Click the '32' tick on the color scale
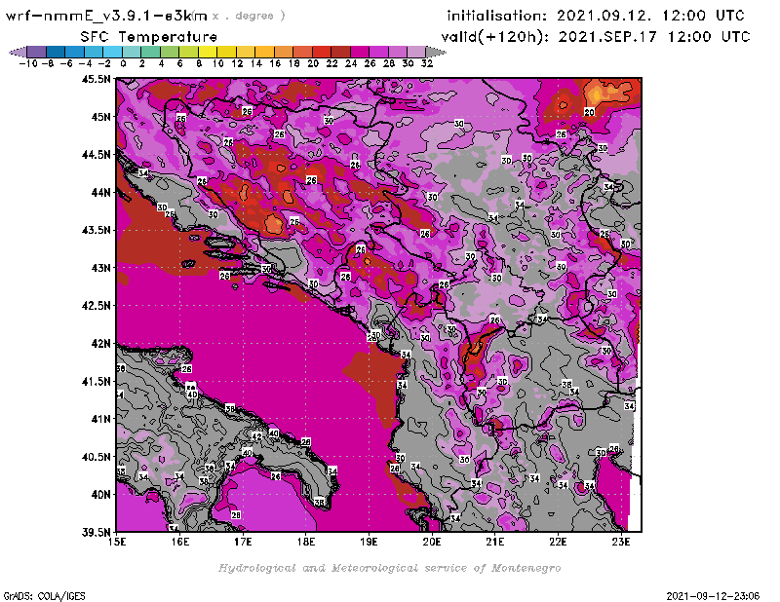 (427, 63)
